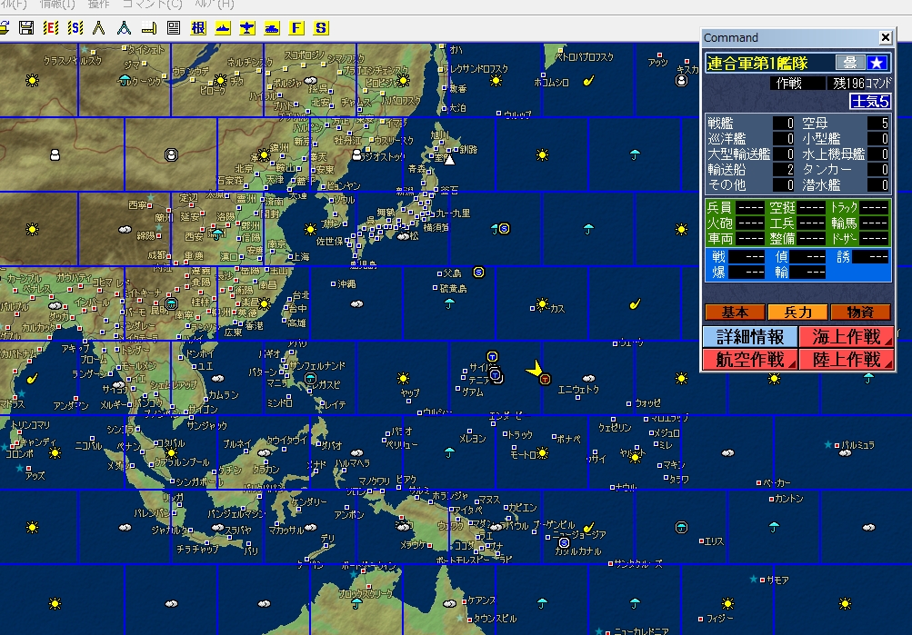Click the サモア island label
Screen dimensions: 912x635
[x=777, y=580]
